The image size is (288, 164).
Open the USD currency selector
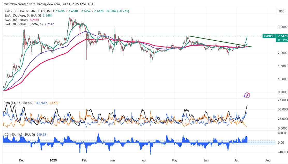tap(281, 11)
